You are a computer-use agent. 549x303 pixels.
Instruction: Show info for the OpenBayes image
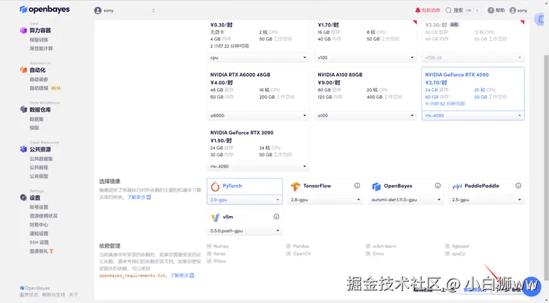(438, 186)
